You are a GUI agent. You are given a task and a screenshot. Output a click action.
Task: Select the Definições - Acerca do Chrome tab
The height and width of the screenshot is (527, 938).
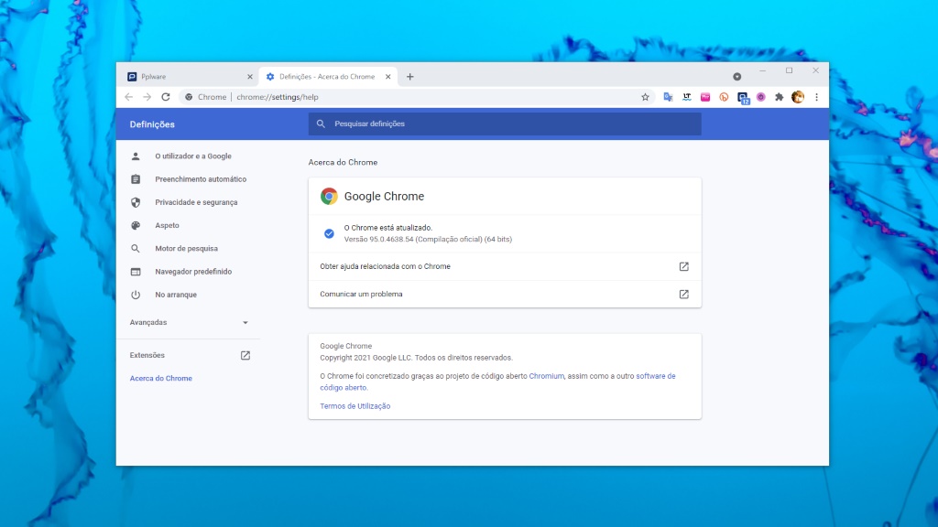point(328,77)
